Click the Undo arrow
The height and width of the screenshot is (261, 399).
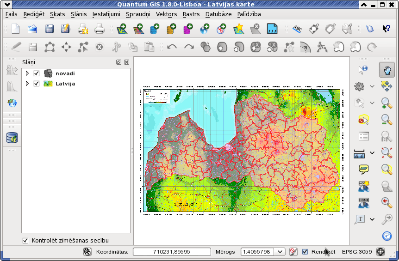click(172, 47)
